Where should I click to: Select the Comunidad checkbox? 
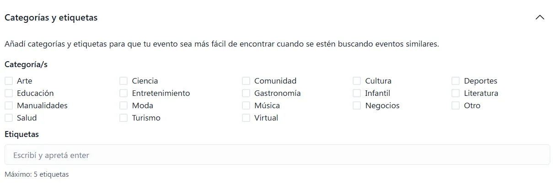pyautogui.click(x=246, y=81)
